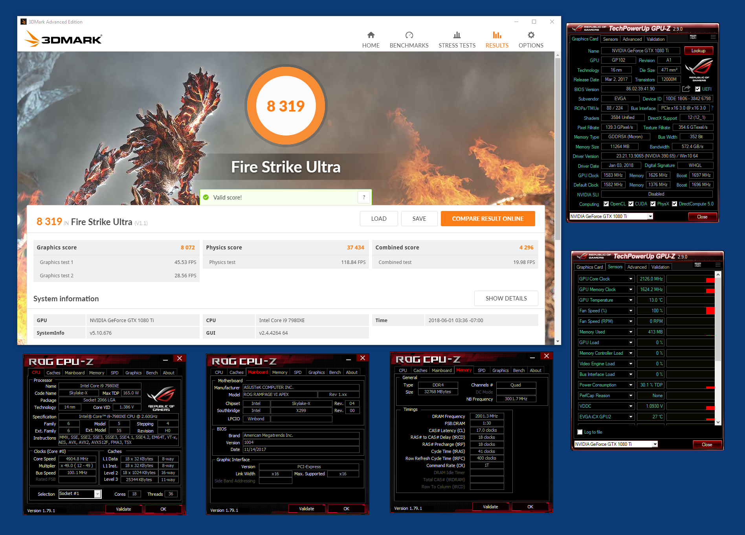Viewport: 745px width, 535px height.
Task: Expand the GPU Temperature sensor dropdown
Action: coord(631,300)
